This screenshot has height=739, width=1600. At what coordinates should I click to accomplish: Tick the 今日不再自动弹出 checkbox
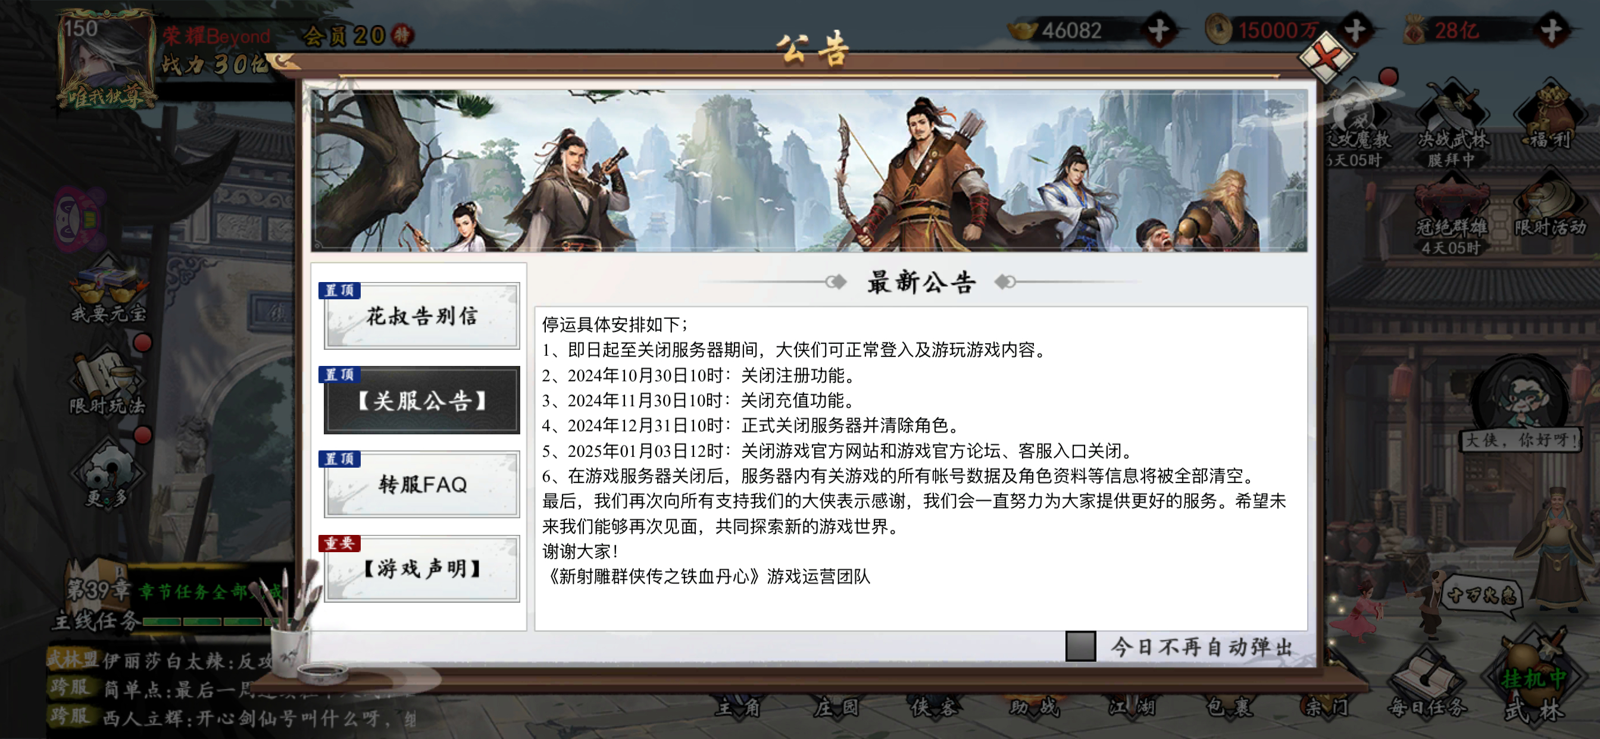pos(1080,646)
